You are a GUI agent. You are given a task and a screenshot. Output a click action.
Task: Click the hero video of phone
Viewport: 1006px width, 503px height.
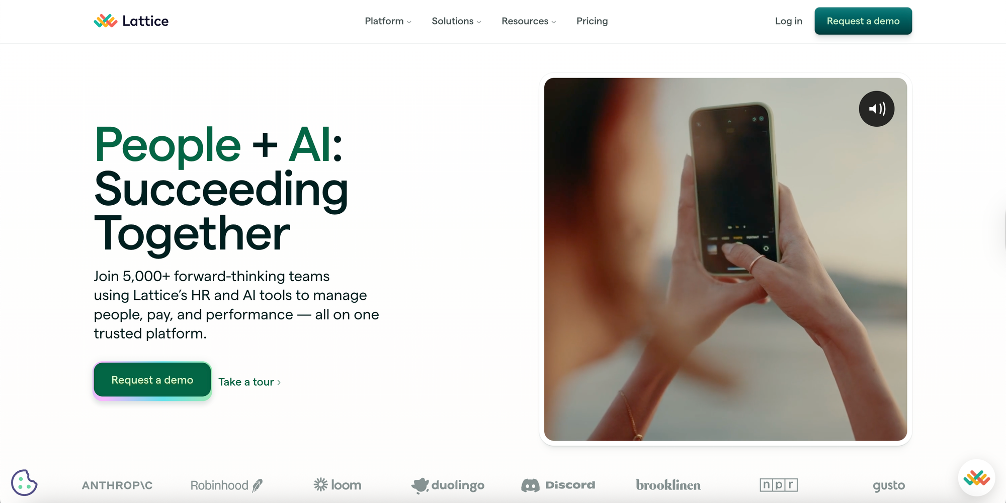725,260
